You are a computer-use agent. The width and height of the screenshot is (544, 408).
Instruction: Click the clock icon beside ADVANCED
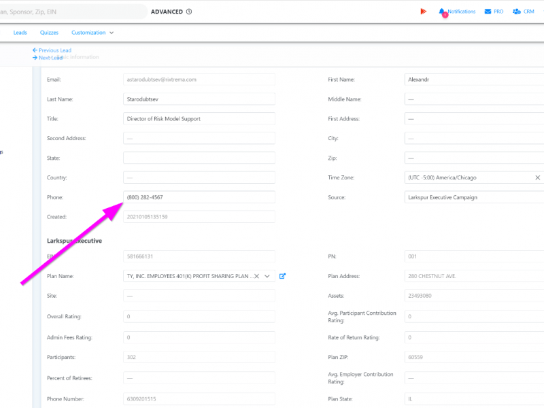pyautogui.click(x=189, y=12)
